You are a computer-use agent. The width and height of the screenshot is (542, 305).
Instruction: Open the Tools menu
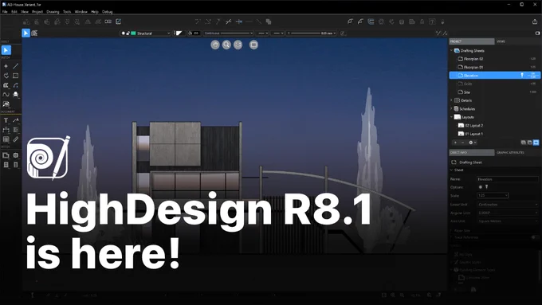67,11
